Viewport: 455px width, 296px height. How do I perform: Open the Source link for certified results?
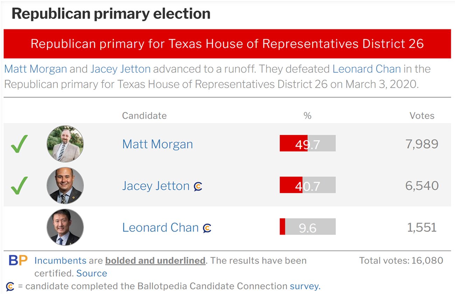coord(92,273)
